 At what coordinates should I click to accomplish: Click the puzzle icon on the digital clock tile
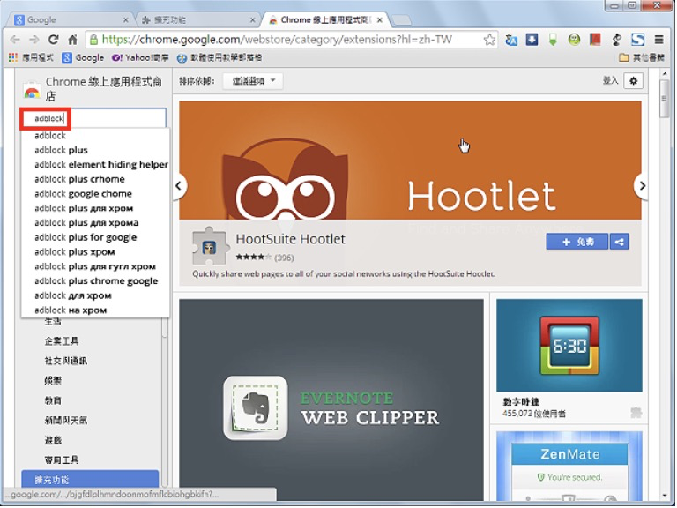[x=636, y=413]
